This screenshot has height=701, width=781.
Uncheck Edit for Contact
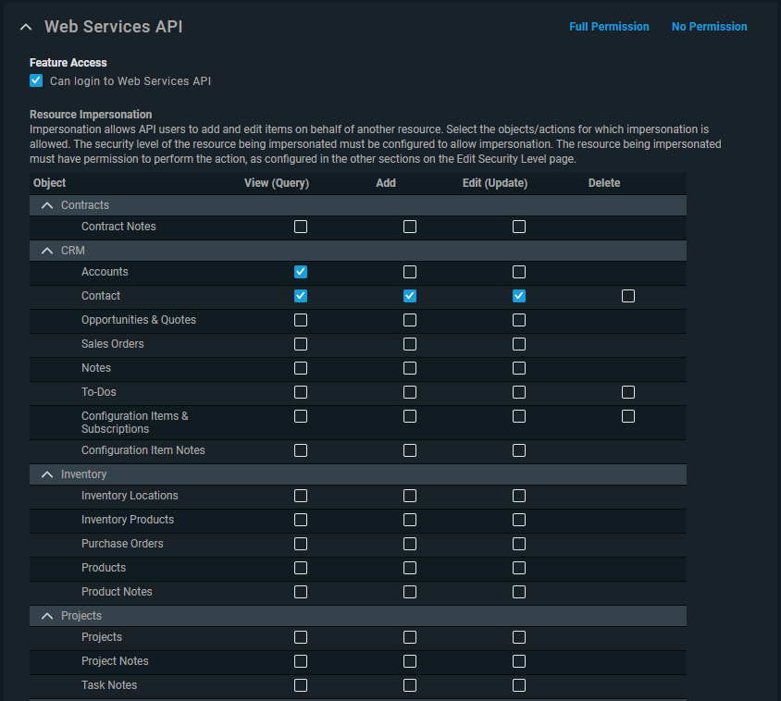pyautogui.click(x=518, y=296)
